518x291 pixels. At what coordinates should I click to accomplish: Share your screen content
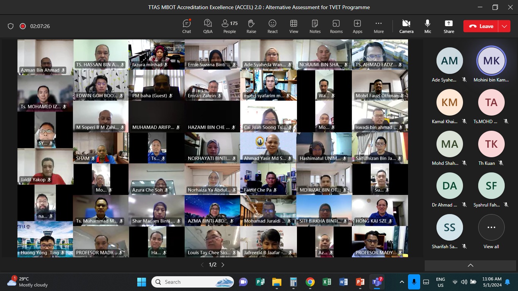[449, 26]
